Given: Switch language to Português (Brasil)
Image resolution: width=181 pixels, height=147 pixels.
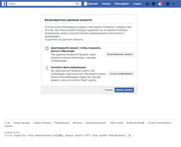Looking at the screenshot, I should tap(117, 135).
